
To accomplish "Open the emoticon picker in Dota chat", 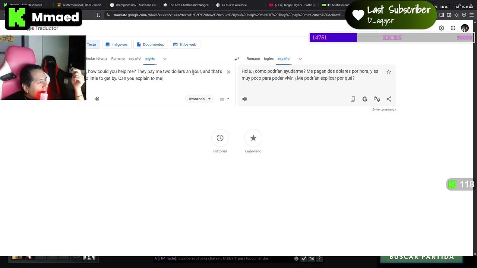I will tap(296, 258).
